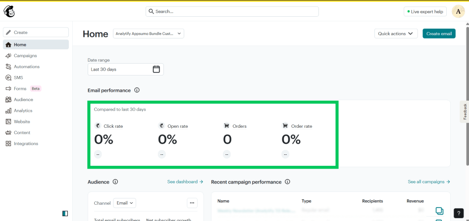The height and width of the screenshot is (221, 469).
Task: Open the Feedback side tab
Action: pos(465,111)
